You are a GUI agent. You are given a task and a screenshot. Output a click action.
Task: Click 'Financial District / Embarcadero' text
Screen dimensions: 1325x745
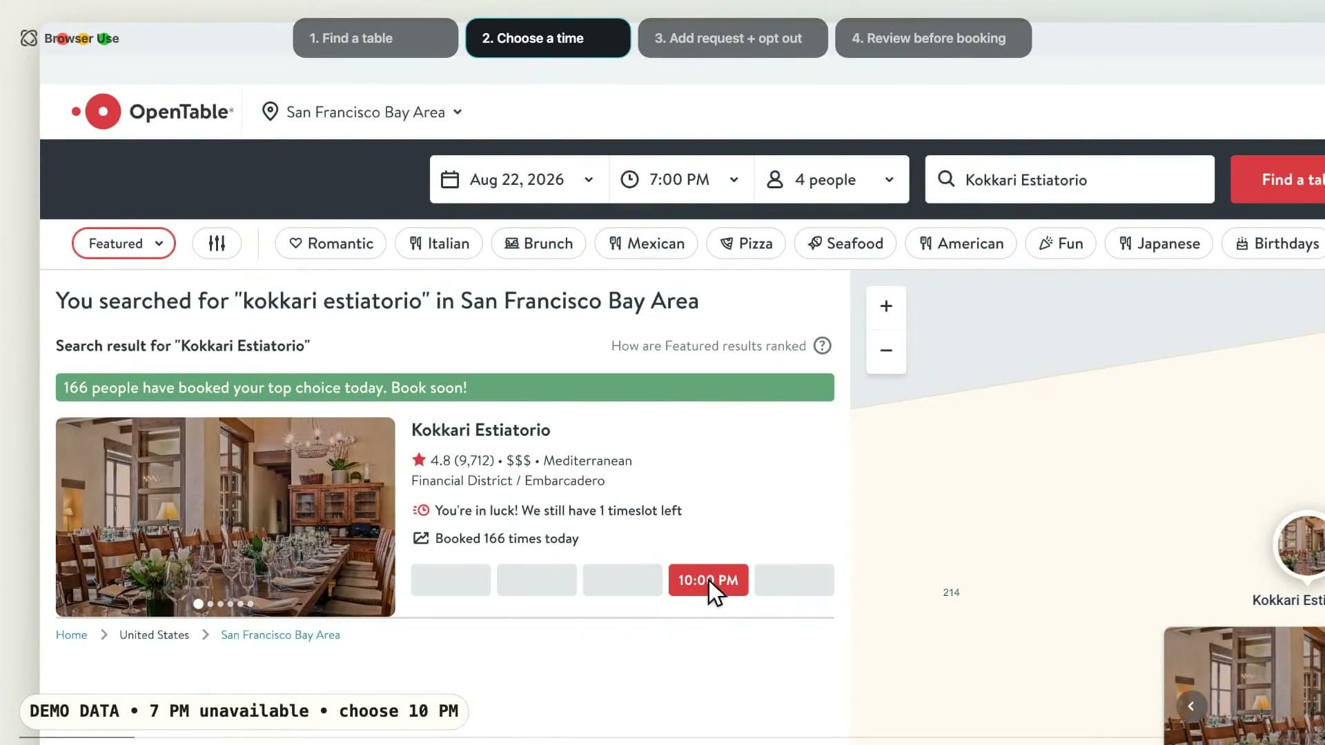508,480
